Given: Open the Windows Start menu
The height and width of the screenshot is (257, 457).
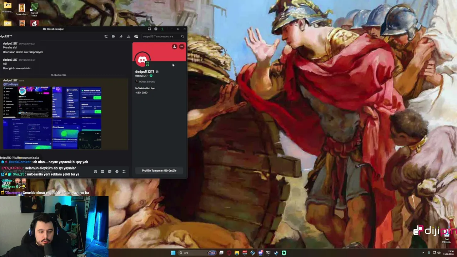Looking at the screenshot, I should coord(173,253).
